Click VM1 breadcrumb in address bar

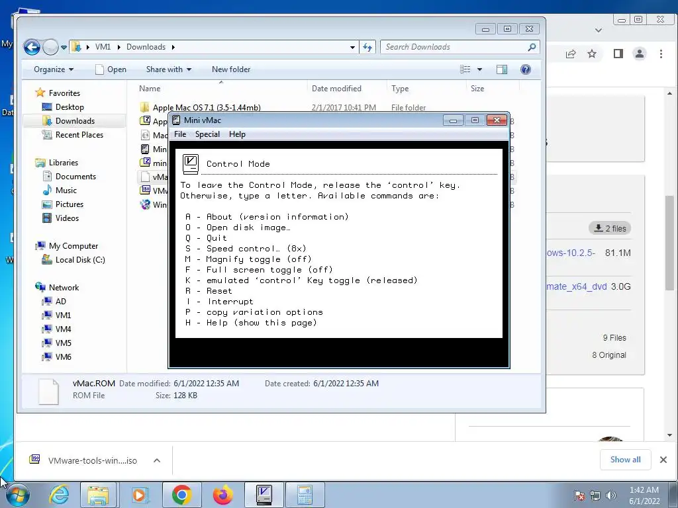[x=103, y=47]
